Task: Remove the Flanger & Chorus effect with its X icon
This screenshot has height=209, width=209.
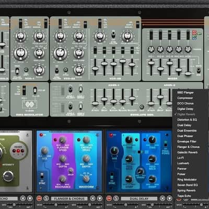Action: point(92,198)
